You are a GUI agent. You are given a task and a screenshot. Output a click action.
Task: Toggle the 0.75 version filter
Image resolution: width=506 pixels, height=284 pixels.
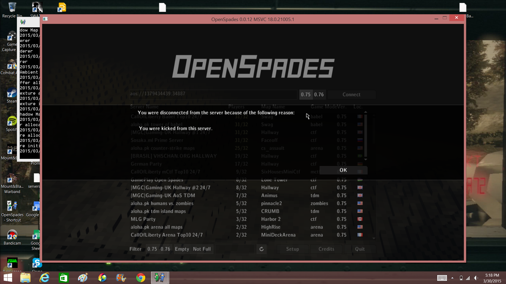click(152, 249)
